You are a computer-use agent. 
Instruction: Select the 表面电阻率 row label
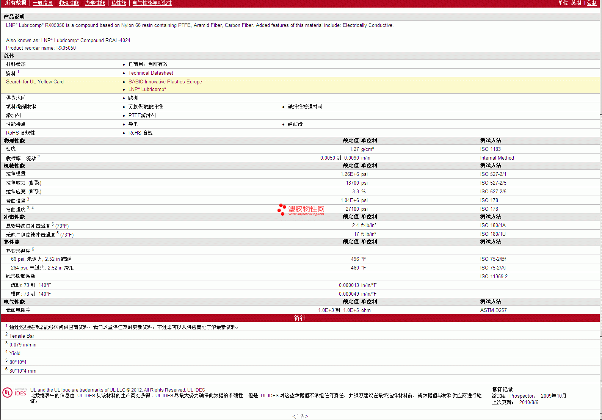coord(18,310)
